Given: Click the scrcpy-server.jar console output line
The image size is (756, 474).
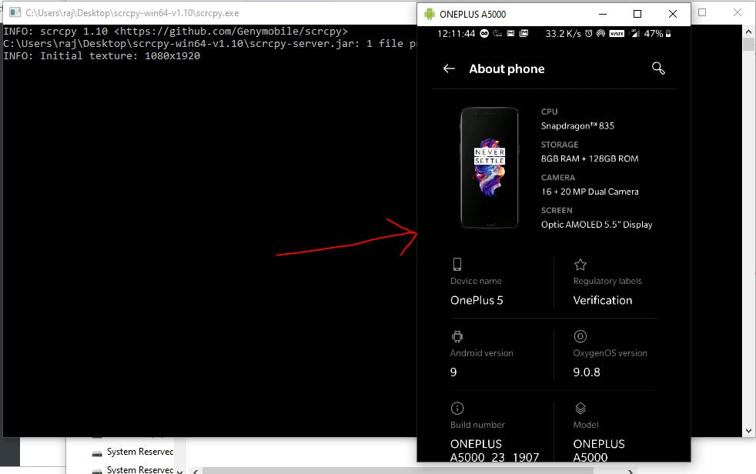Looking at the screenshot, I should [210, 43].
